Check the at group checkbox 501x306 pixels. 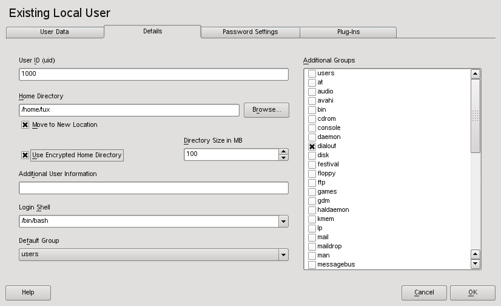[x=312, y=83]
